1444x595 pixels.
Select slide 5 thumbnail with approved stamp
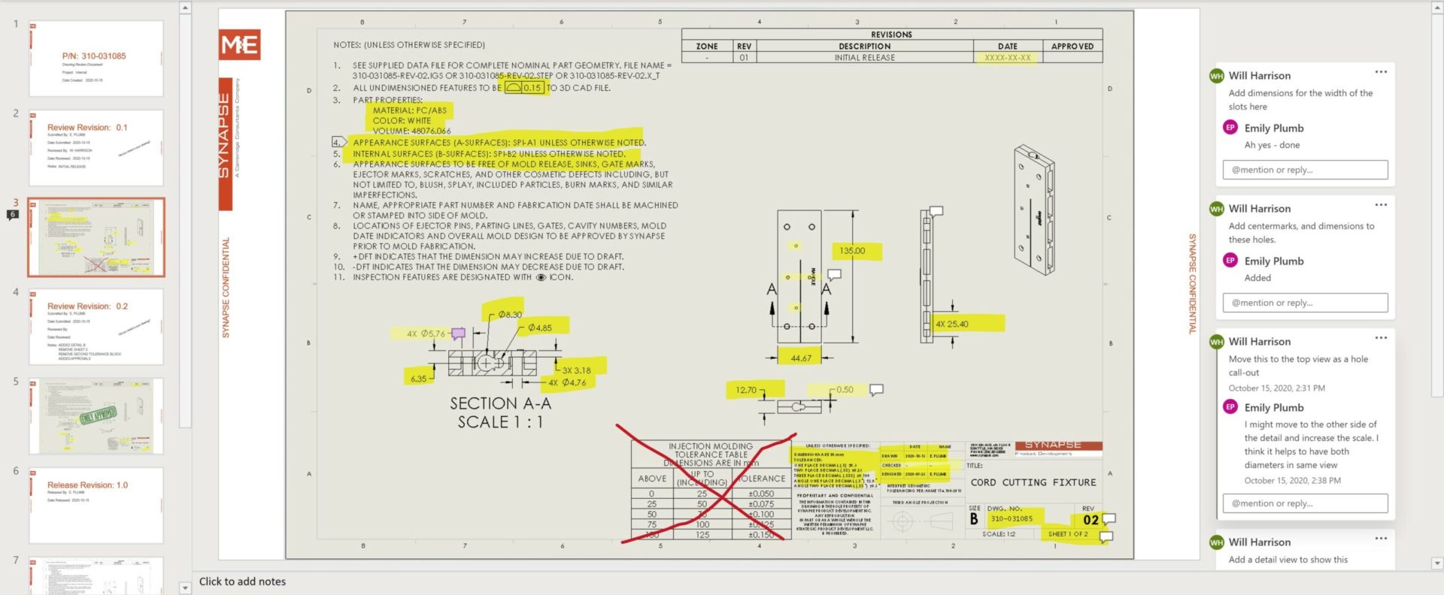point(96,416)
